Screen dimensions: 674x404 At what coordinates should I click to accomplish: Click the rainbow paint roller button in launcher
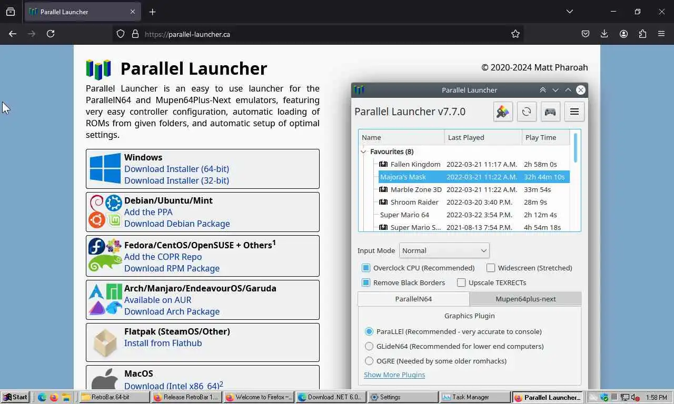click(503, 112)
